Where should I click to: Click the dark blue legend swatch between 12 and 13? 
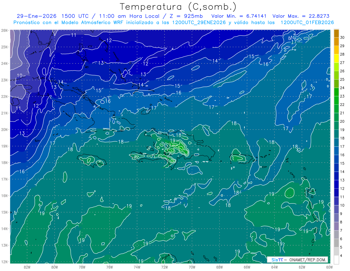click(x=336, y=184)
